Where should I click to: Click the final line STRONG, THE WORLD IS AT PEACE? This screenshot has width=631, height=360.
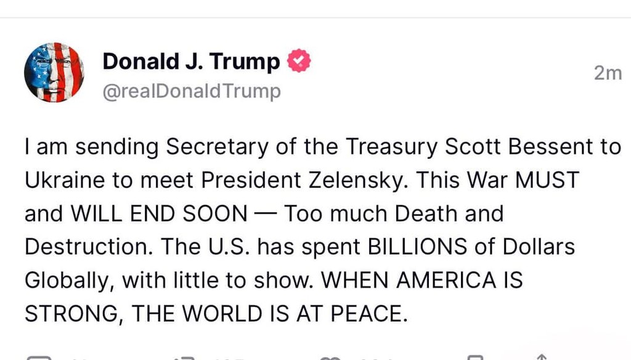point(216,313)
